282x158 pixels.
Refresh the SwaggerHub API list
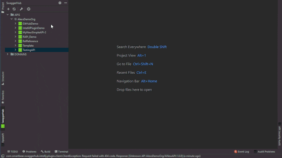(x=14, y=9)
